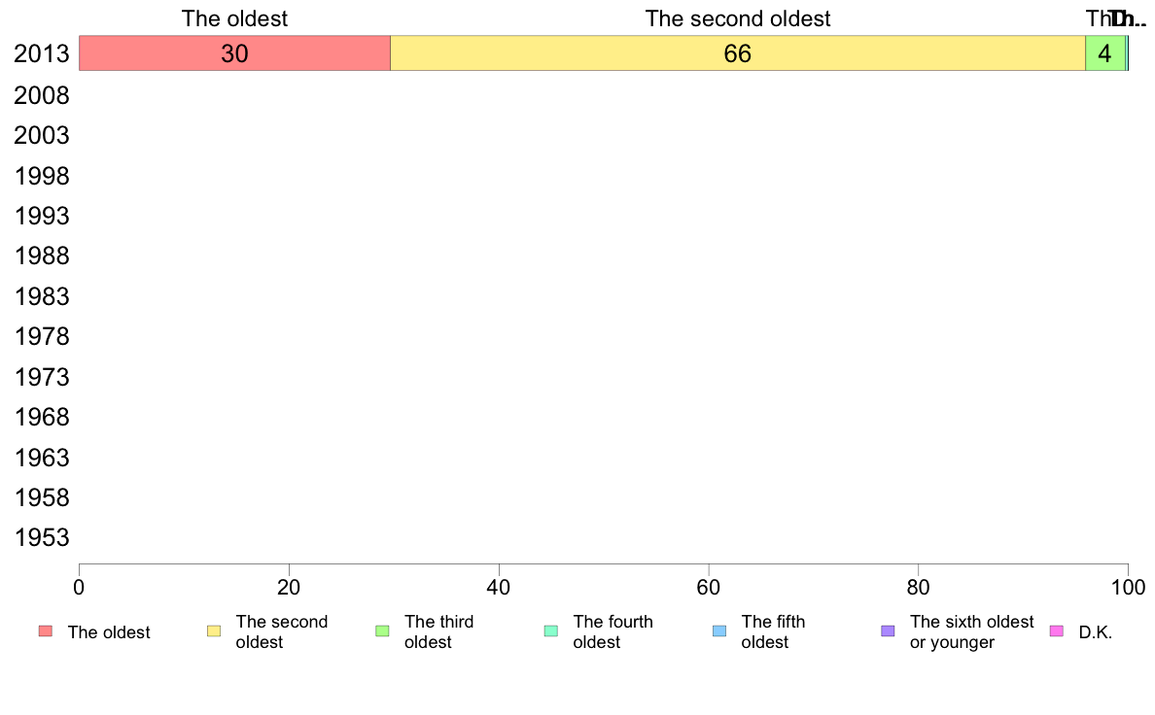
Task: Click the 2013 year label
Action: (x=41, y=53)
